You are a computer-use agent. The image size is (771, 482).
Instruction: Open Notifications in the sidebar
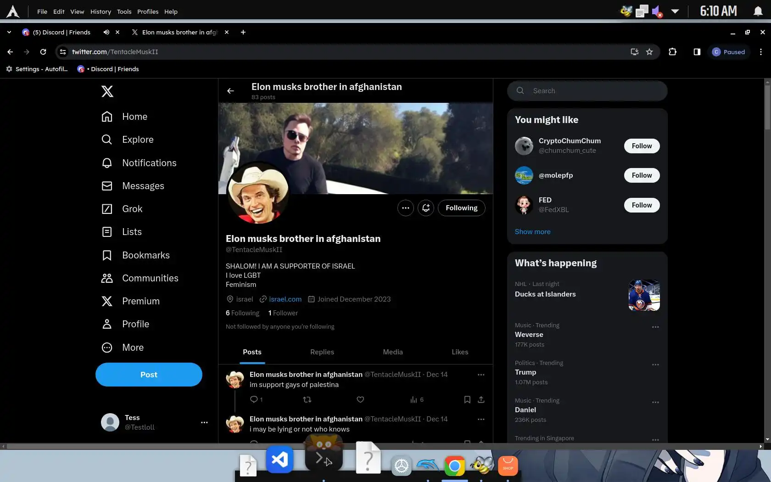(x=139, y=163)
